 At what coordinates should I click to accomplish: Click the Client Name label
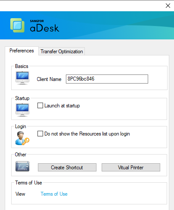[x=49, y=79]
